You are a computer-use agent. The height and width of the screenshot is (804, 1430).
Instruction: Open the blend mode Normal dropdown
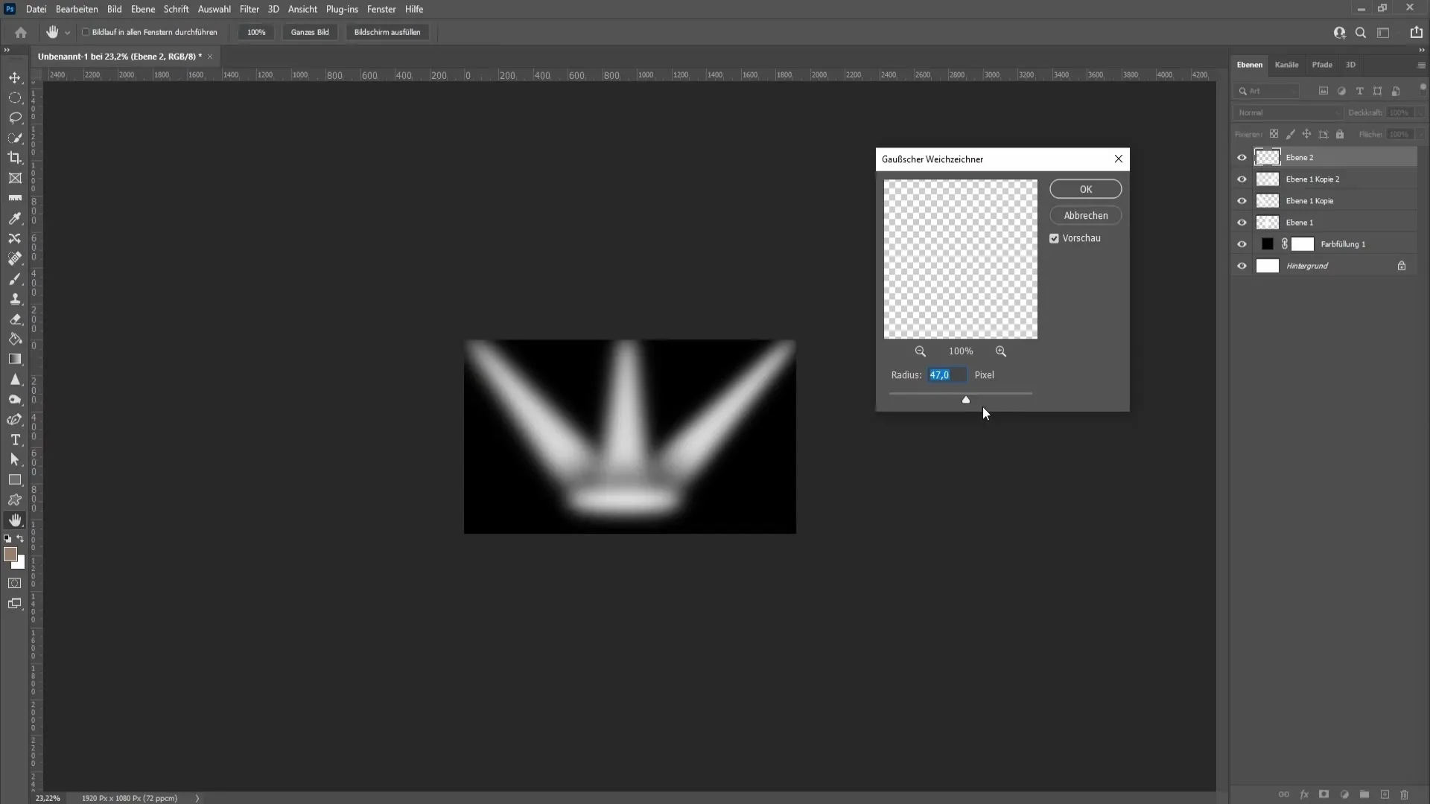pos(1287,112)
